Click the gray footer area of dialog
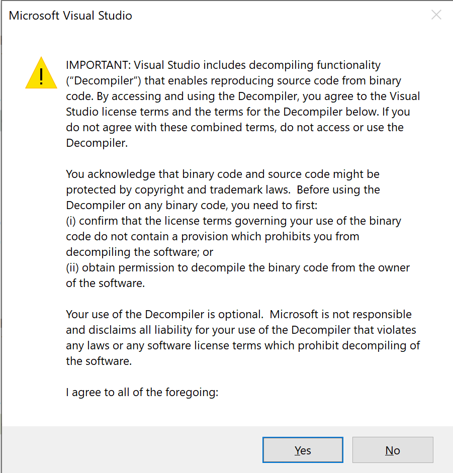Image resolution: width=453 pixels, height=473 pixels. pyautogui.click(x=126, y=450)
